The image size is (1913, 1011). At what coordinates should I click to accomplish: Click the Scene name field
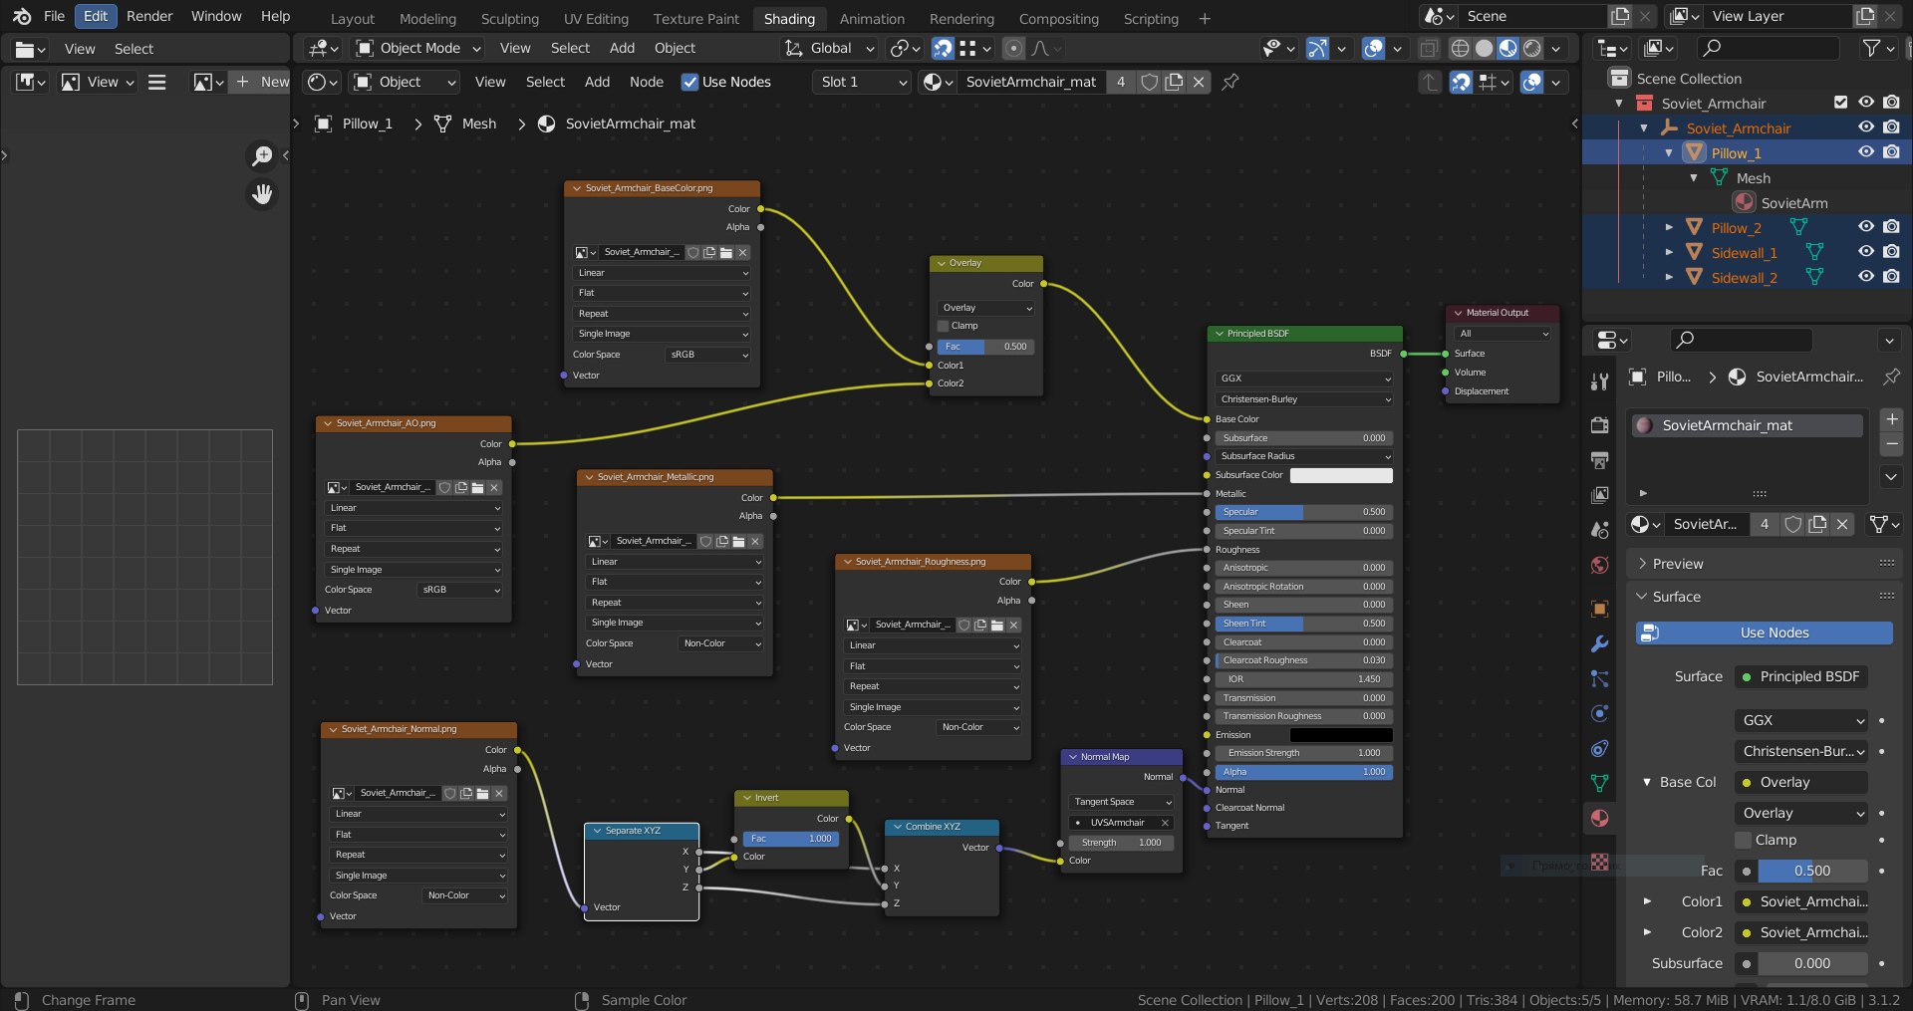pyautogui.click(x=1532, y=16)
